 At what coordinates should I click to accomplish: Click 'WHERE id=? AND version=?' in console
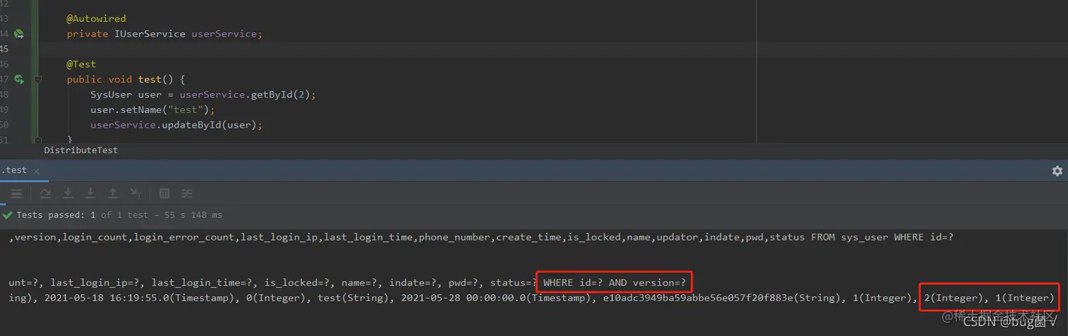(x=615, y=282)
